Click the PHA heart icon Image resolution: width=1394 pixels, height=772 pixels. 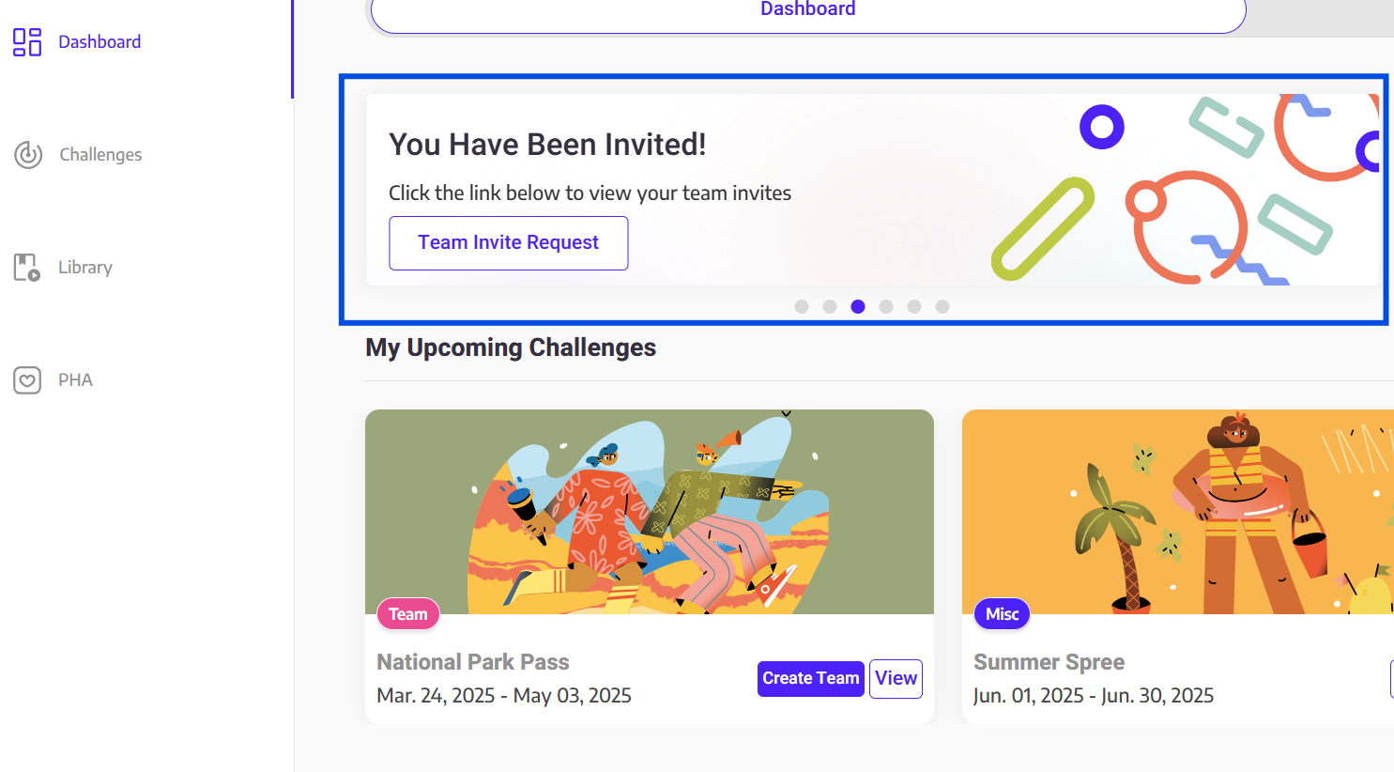click(27, 380)
